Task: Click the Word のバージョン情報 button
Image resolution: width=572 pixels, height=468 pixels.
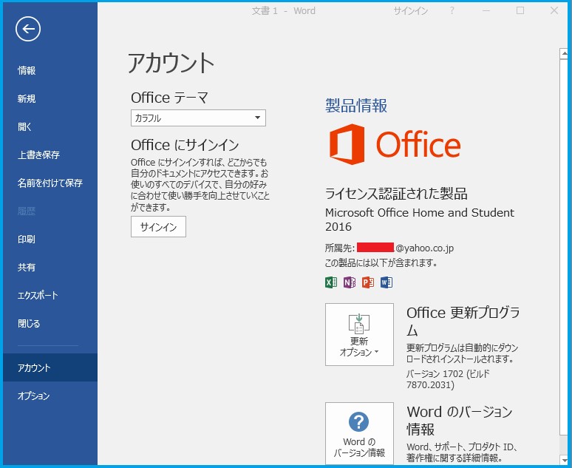Action: click(359, 434)
